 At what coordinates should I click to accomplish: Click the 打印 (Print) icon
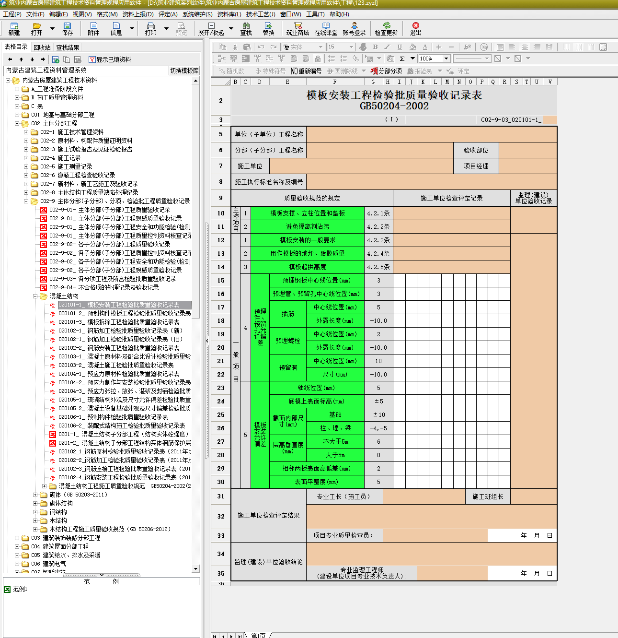(151, 29)
